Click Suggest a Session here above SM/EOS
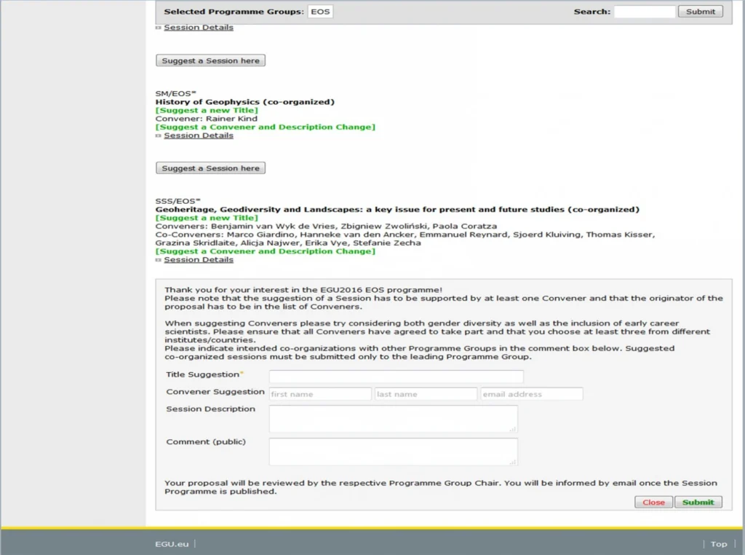Image resolution: width=745 pixels, height=555 pixels. (x=210, y=60)
